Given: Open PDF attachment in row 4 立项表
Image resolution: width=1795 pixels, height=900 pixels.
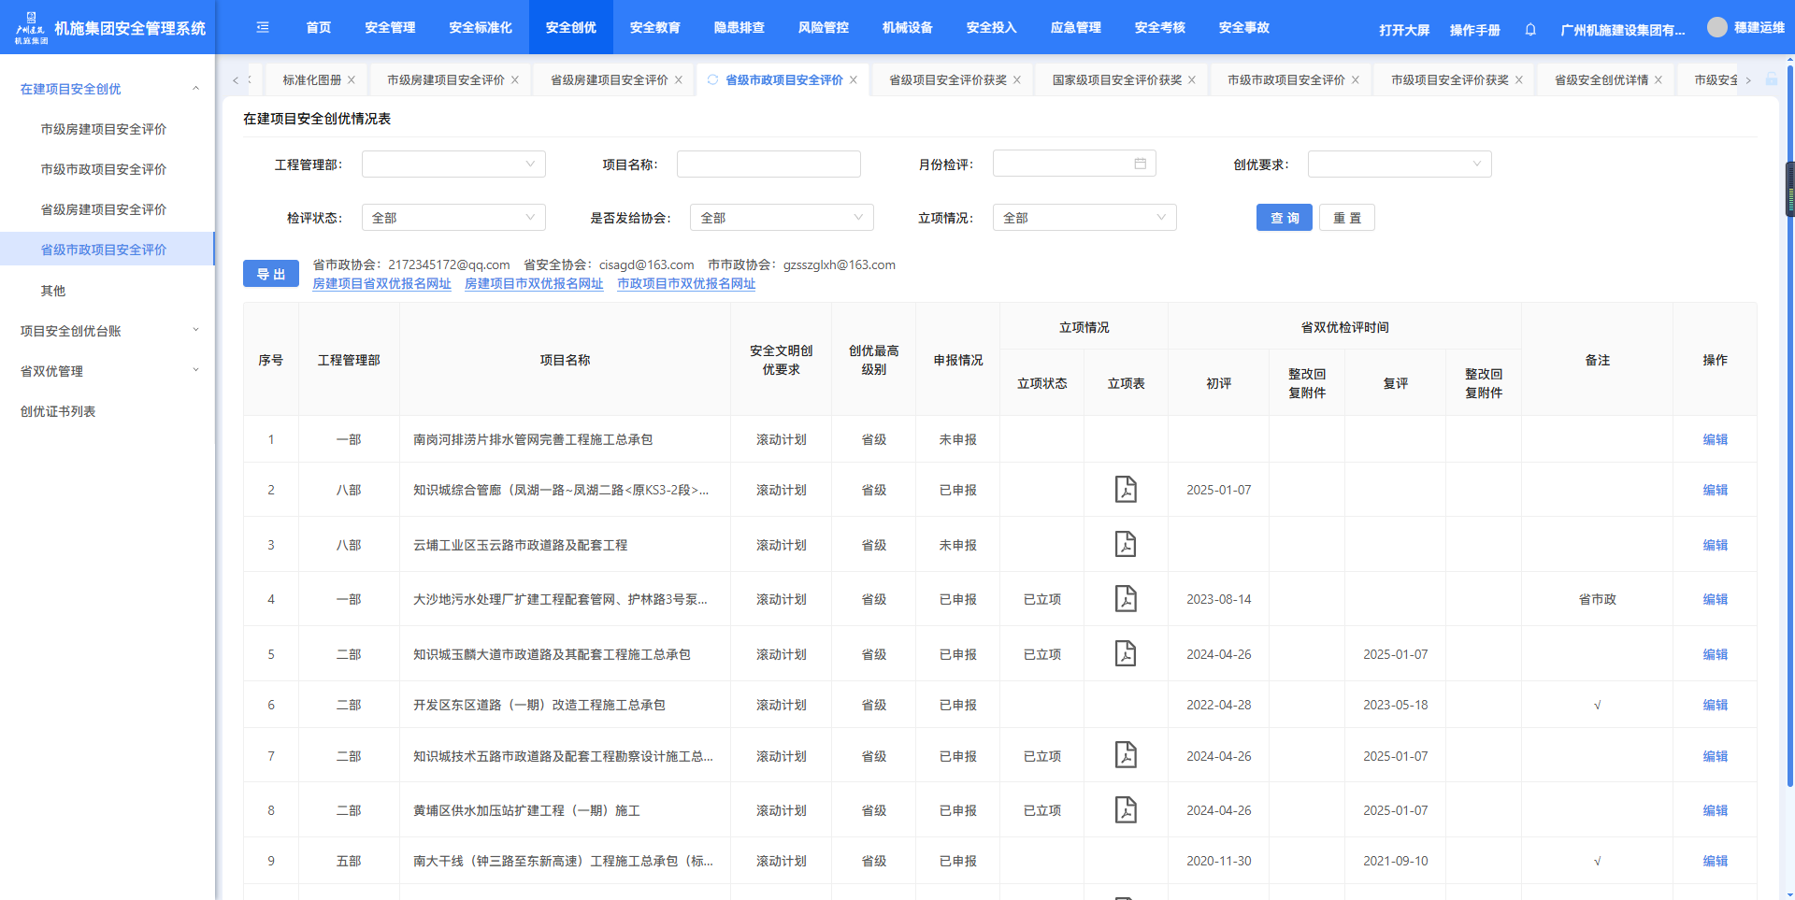Looking at the screenshot, I should click(1126, 598).
